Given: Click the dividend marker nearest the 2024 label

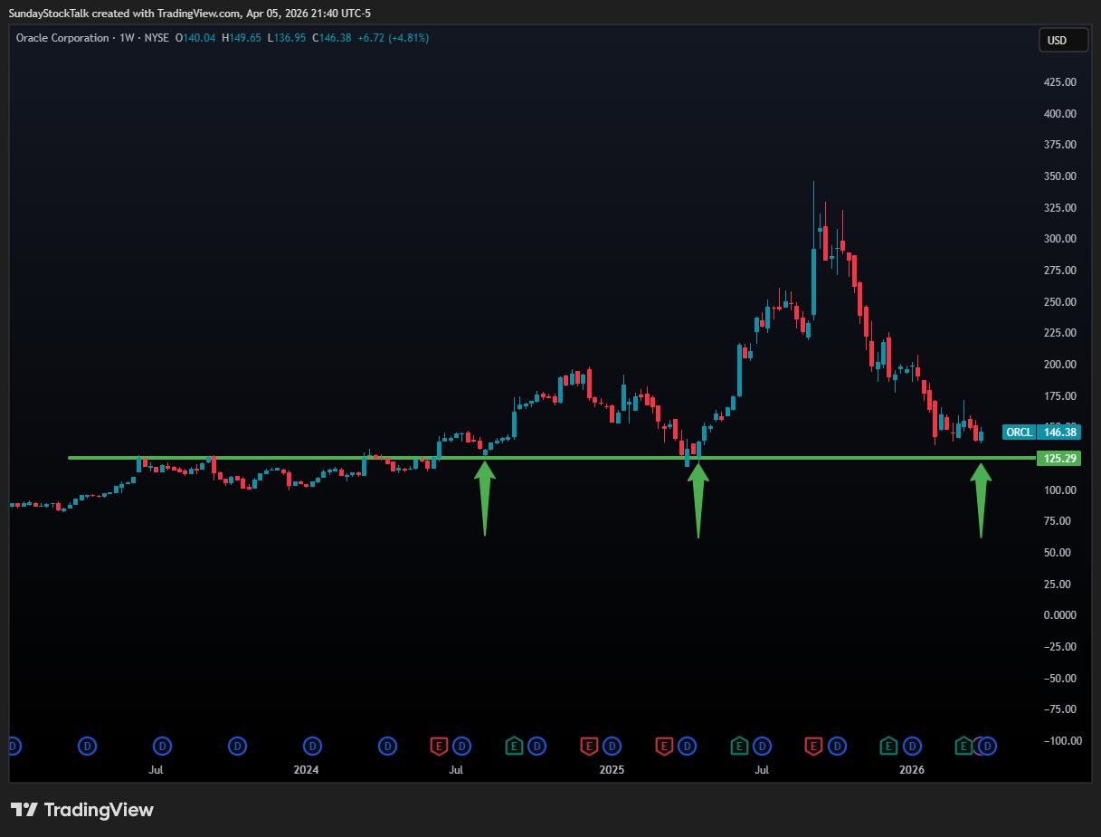Looking at the screenshot, I should [x=312, y=747].
